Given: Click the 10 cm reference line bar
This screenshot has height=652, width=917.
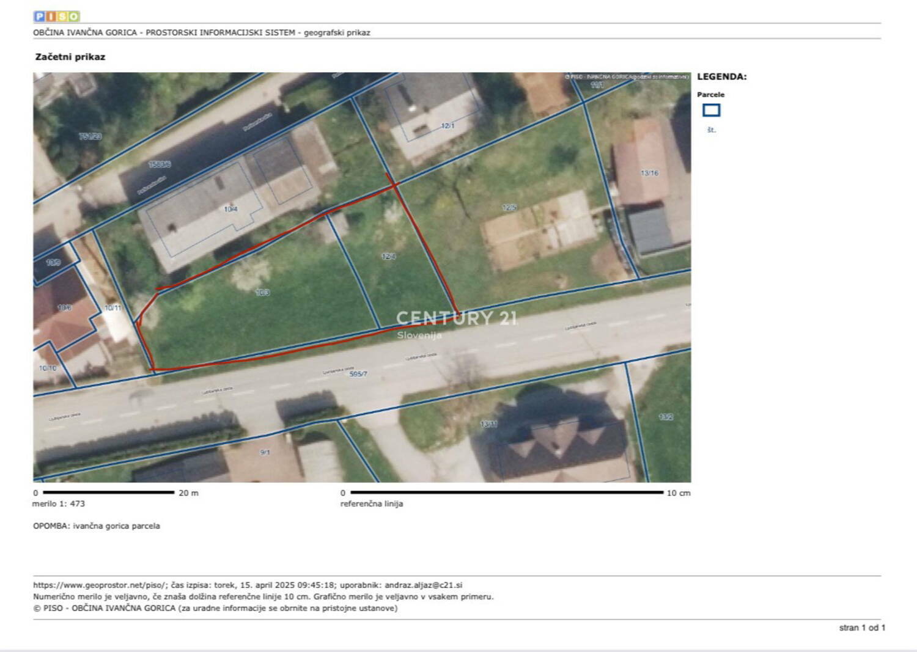Looking at the screenshot, I should [x=507, y=493].
